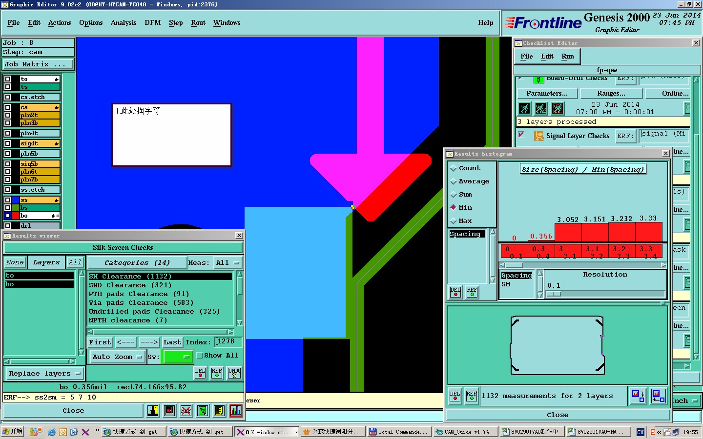Click the blue color box of ss layer
Screen dimensions: 703x439
[16, 200]
